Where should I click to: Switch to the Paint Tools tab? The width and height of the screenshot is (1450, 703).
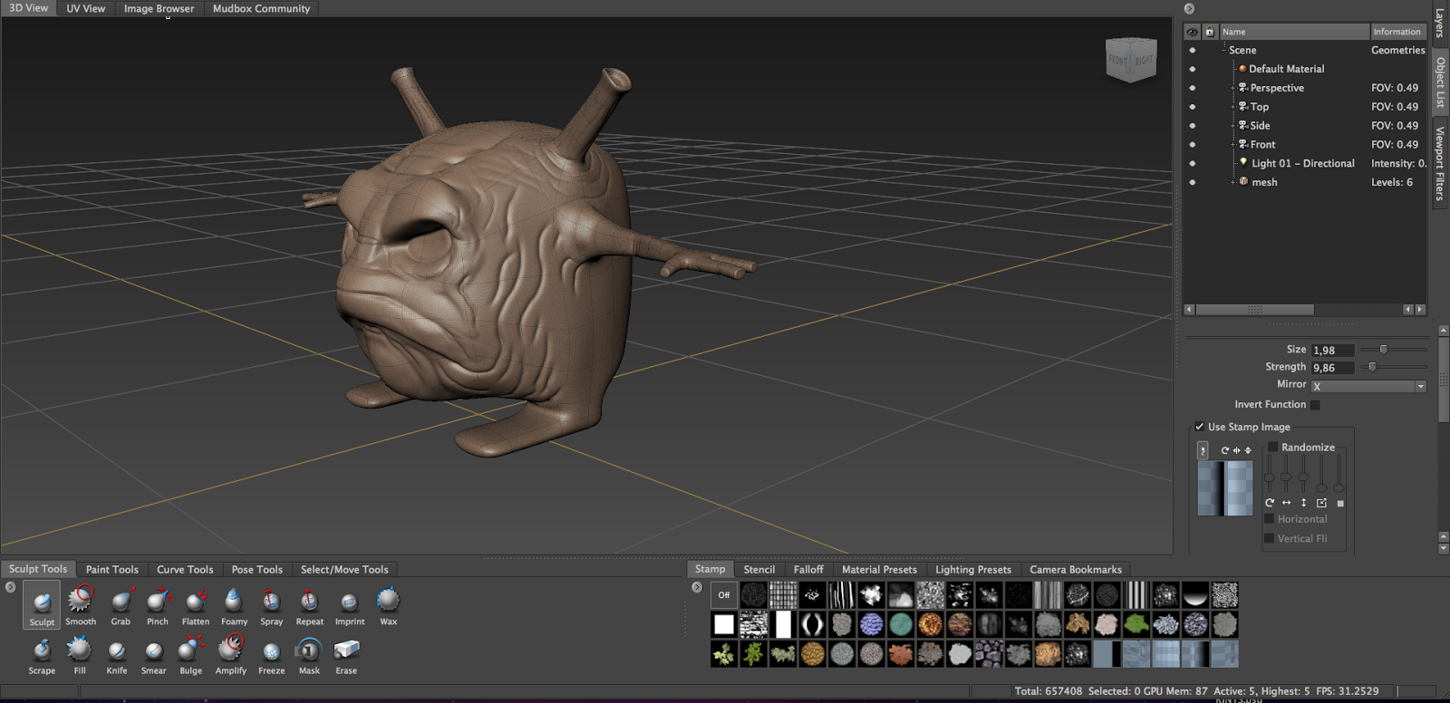pyautogui.click(x=111, y=570)
